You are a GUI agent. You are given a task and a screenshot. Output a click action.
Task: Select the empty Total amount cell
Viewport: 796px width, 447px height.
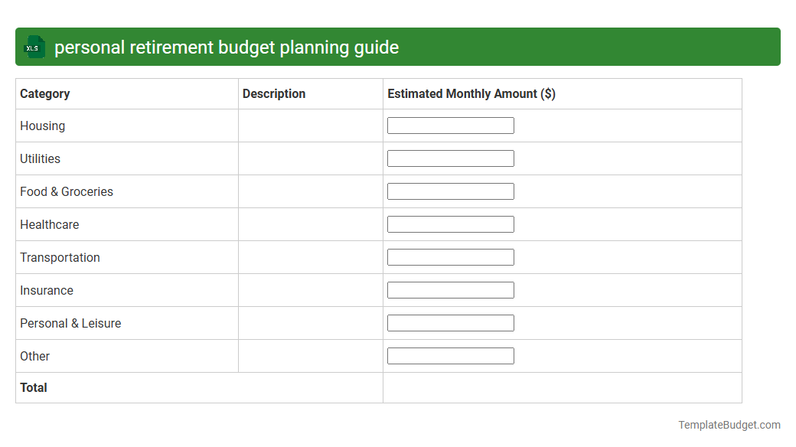[562, 387]
